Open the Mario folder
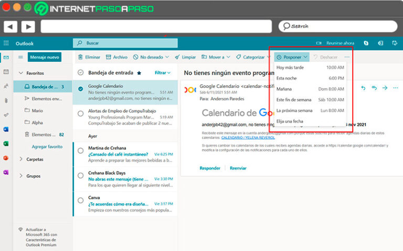This screenshot has height=251, width=403. coord(43,110)
